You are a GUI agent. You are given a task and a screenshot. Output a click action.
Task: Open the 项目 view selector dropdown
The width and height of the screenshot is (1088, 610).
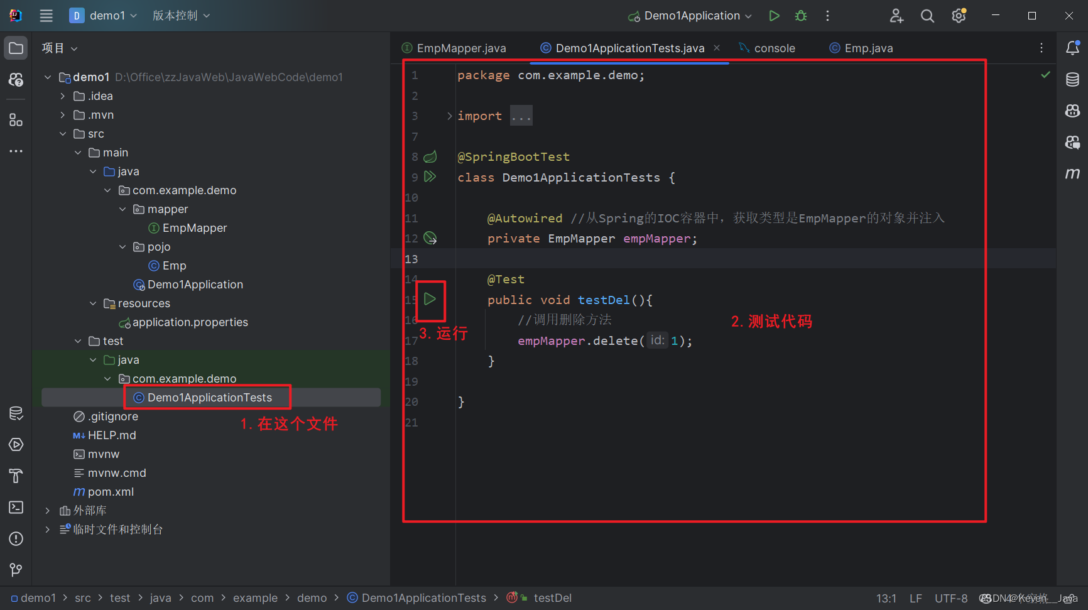[60, 48]
